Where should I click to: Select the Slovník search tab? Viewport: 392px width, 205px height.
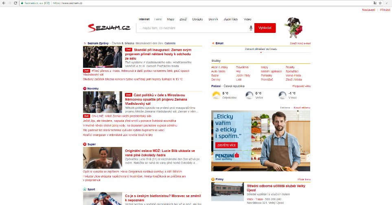pyautogui.click(x=213, y=19)
